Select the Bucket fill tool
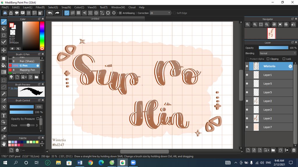298x167 pixels. click(x=3, y=65)
